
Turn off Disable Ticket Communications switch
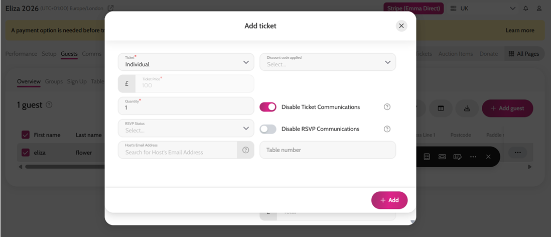268,107
